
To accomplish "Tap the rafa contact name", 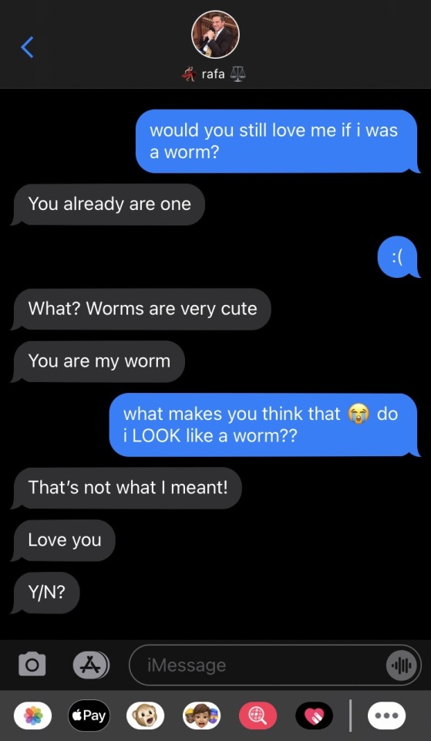I will coord(214,74).
